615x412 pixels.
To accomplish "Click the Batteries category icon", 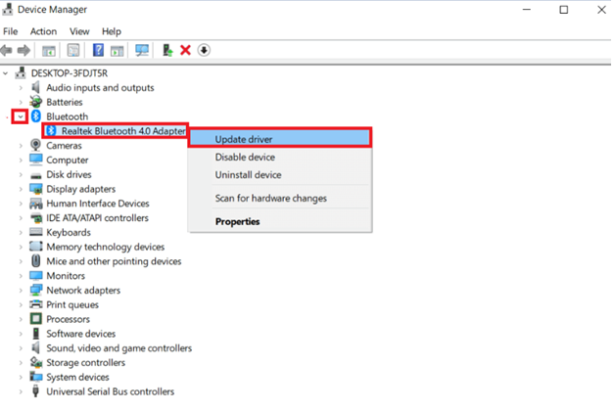I will click(x=35, y=102).
